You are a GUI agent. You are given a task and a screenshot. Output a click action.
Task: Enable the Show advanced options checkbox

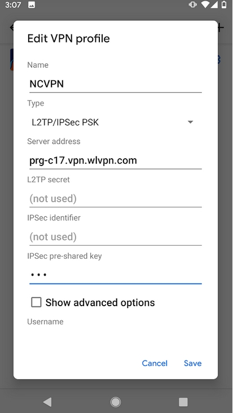[x=36, y=302]
